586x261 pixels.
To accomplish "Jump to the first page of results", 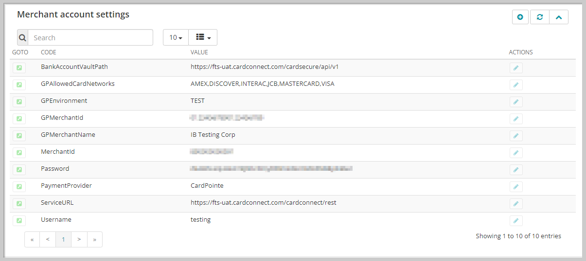I will (x=32, y=239).
